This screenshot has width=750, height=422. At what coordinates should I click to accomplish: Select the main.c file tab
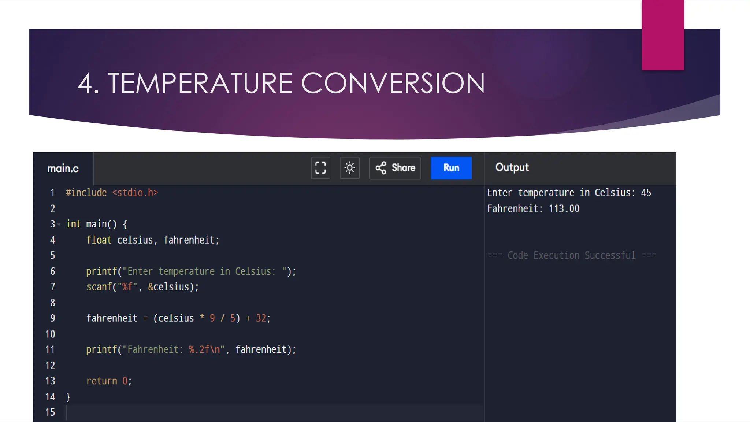(x=63, y=169)
